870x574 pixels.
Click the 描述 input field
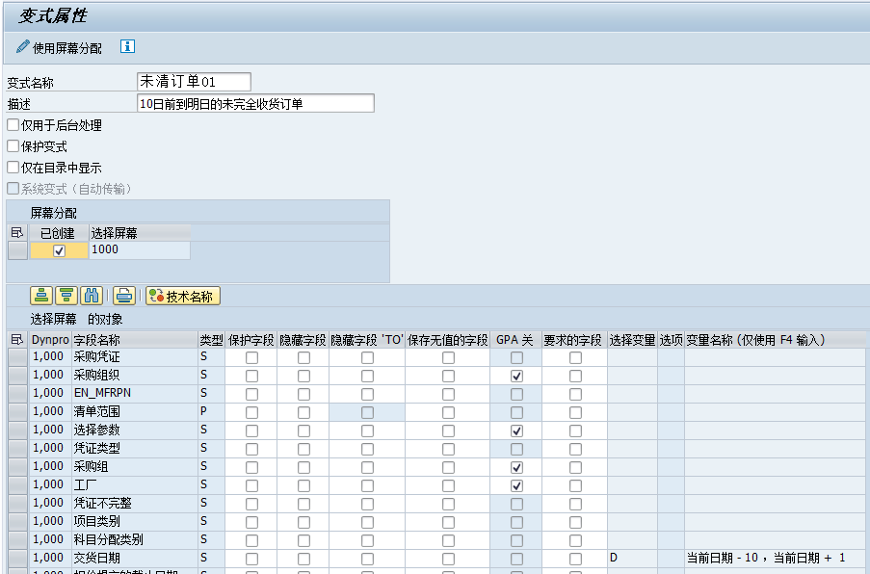coord(255,103)
